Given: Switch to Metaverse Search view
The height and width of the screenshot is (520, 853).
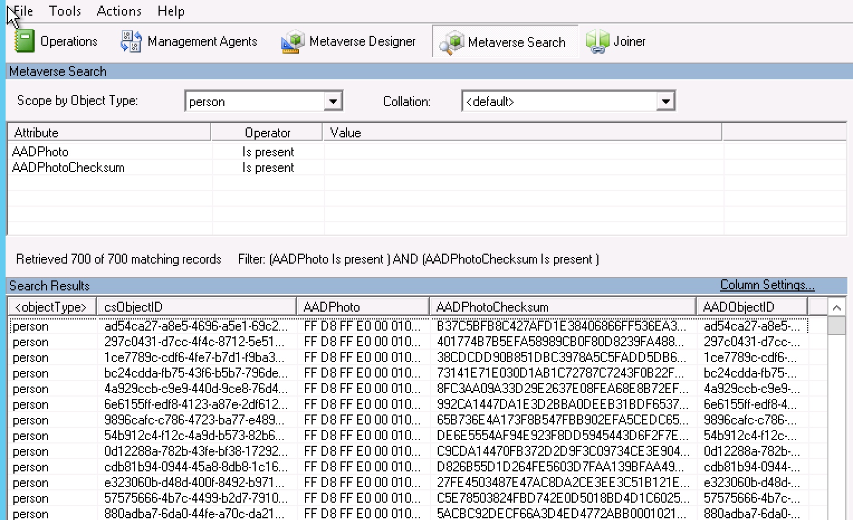Looking at the screenshot, I should point(505,41).
